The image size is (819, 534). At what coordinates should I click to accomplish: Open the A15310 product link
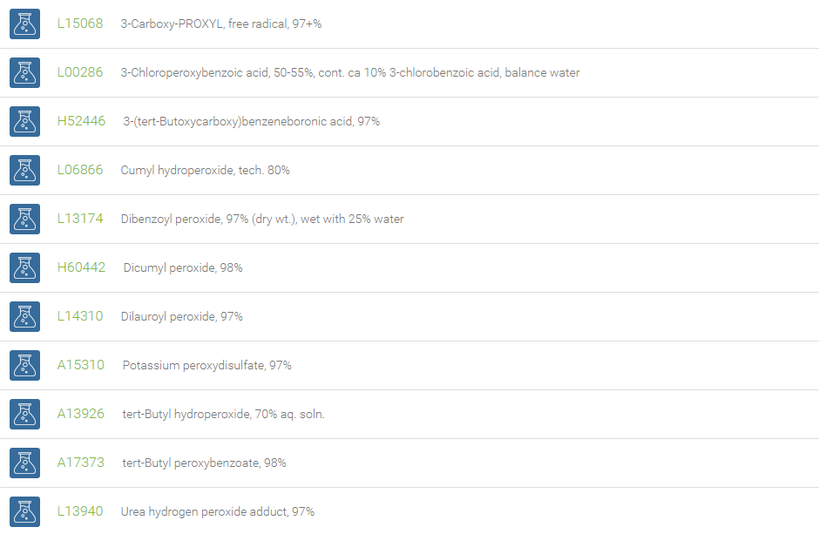point(80,365)
